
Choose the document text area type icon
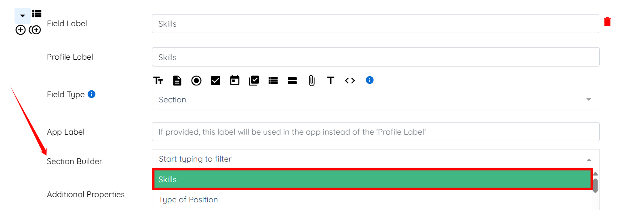point(177,81)
